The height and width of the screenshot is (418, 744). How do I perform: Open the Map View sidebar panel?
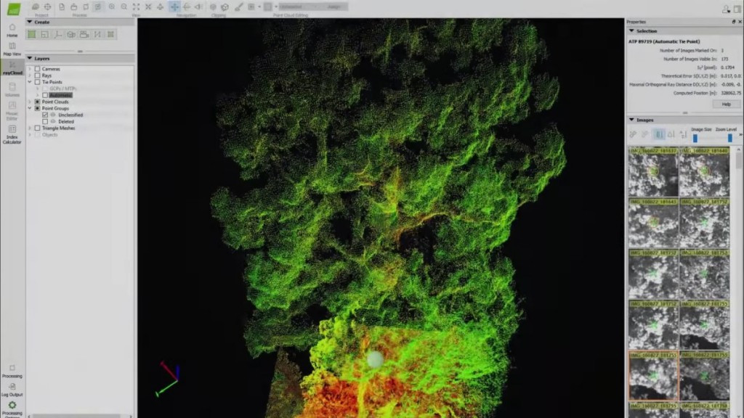click(x=12, y=48)
